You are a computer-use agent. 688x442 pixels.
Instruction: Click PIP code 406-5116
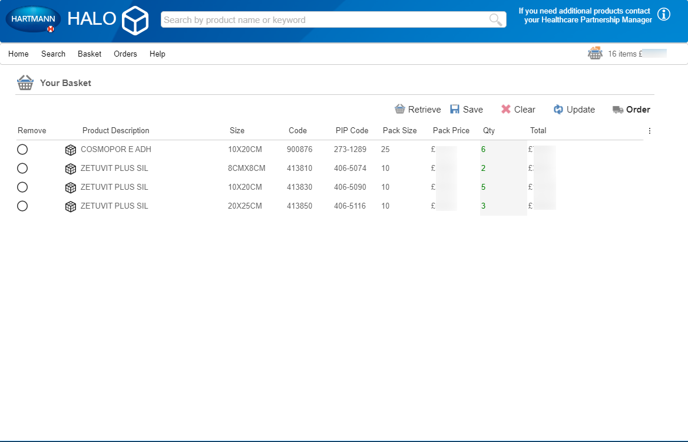pos(350,206)
